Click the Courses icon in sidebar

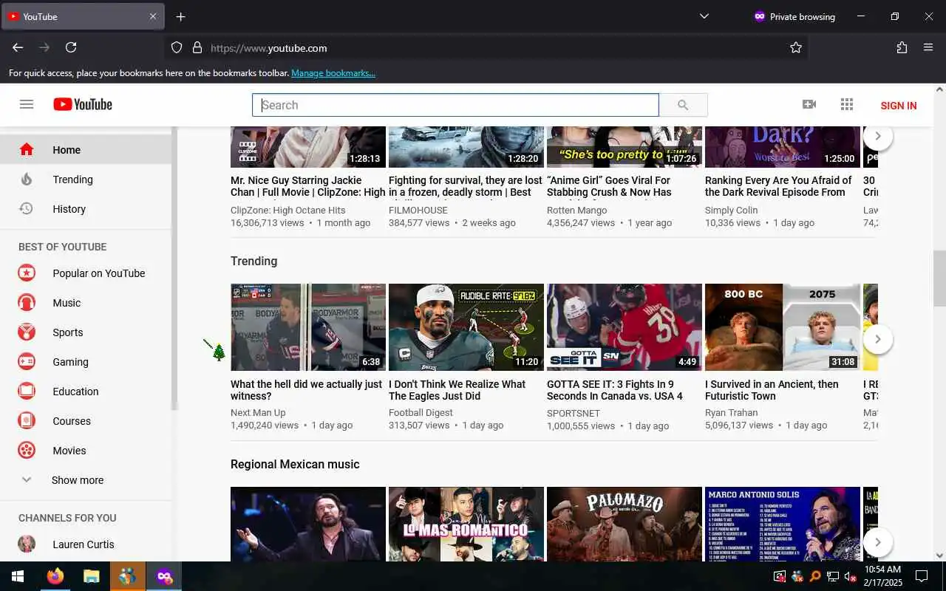27,421
